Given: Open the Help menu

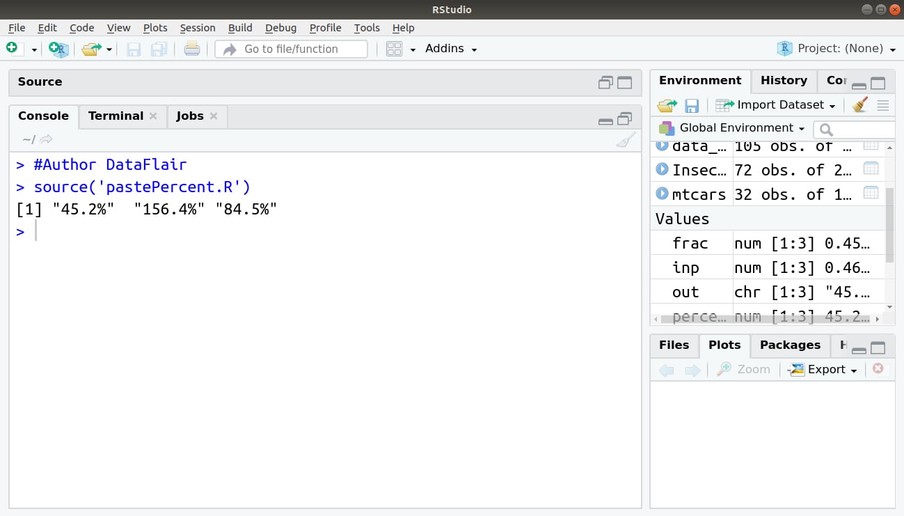Looking at the screenshot, I should point(403,28).
